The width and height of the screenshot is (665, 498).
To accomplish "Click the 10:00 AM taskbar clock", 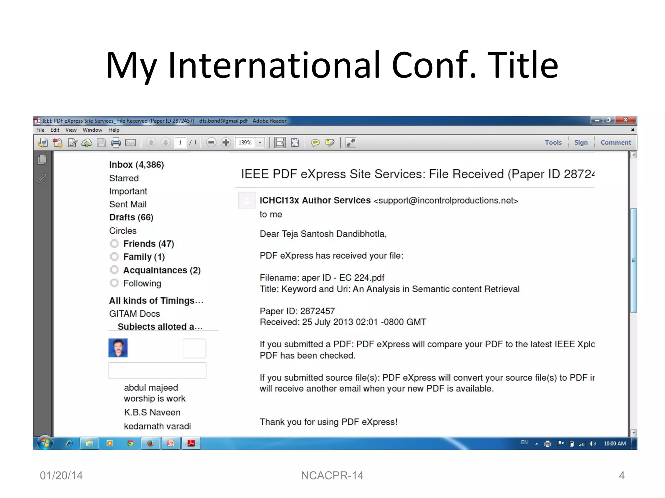I will click(x=615, y=444).
